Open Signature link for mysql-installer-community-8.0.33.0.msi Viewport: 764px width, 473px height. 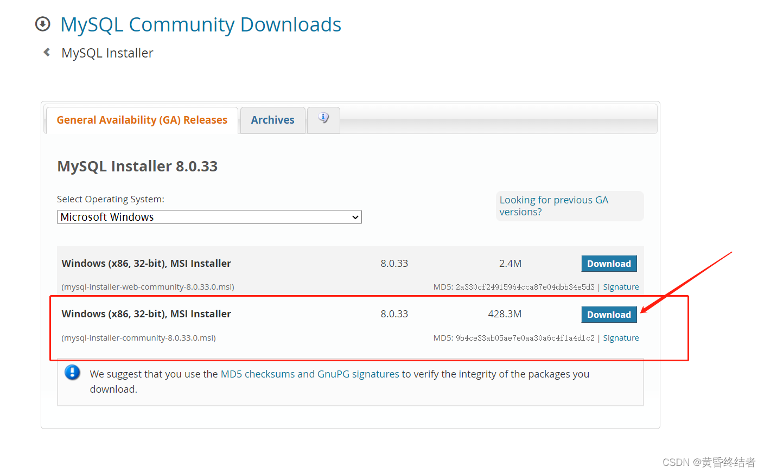click(x=621, y=338)
